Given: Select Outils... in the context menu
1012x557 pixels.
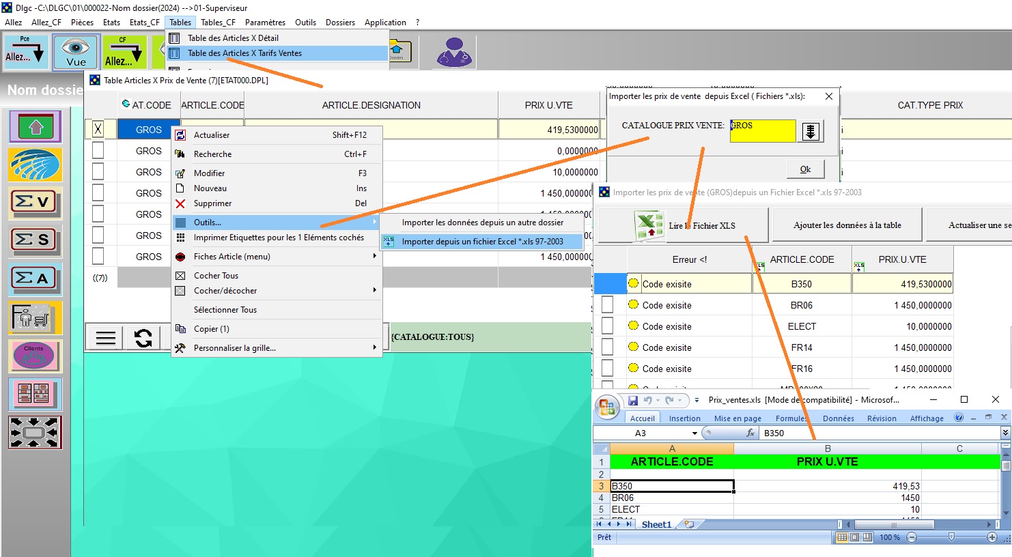Looking at the screenshot, I should [277, 222].
